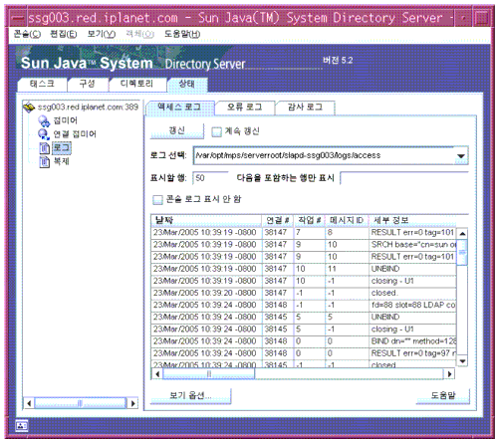Open the window menu icon in the title bar

tap(17, 18)
